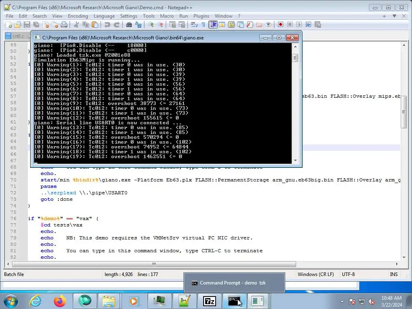Toggle INS overwrite mode in status bar

(393, 274)
